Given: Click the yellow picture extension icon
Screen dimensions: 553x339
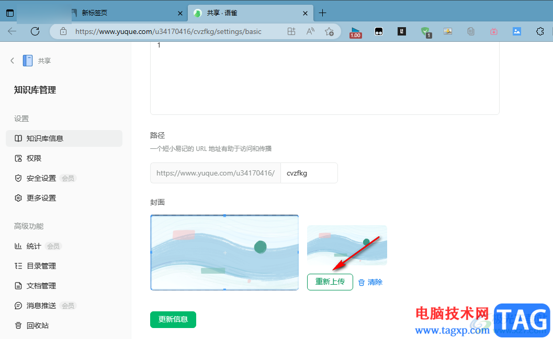Looking at the screenshot, I should [x=448, y=31].
